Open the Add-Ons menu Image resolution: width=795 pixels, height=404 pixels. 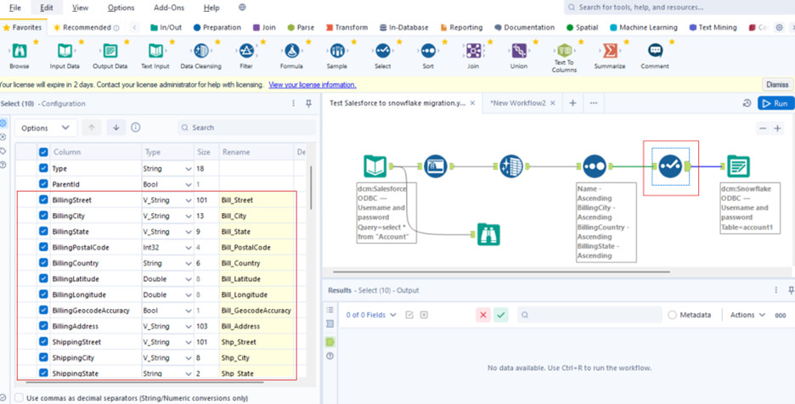click(x=168, y=8)
